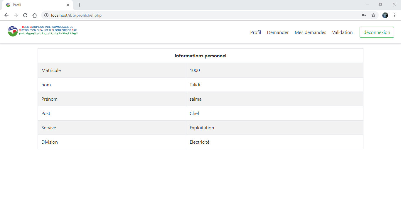Open the browser profile avatar

(x=385, y=15)
